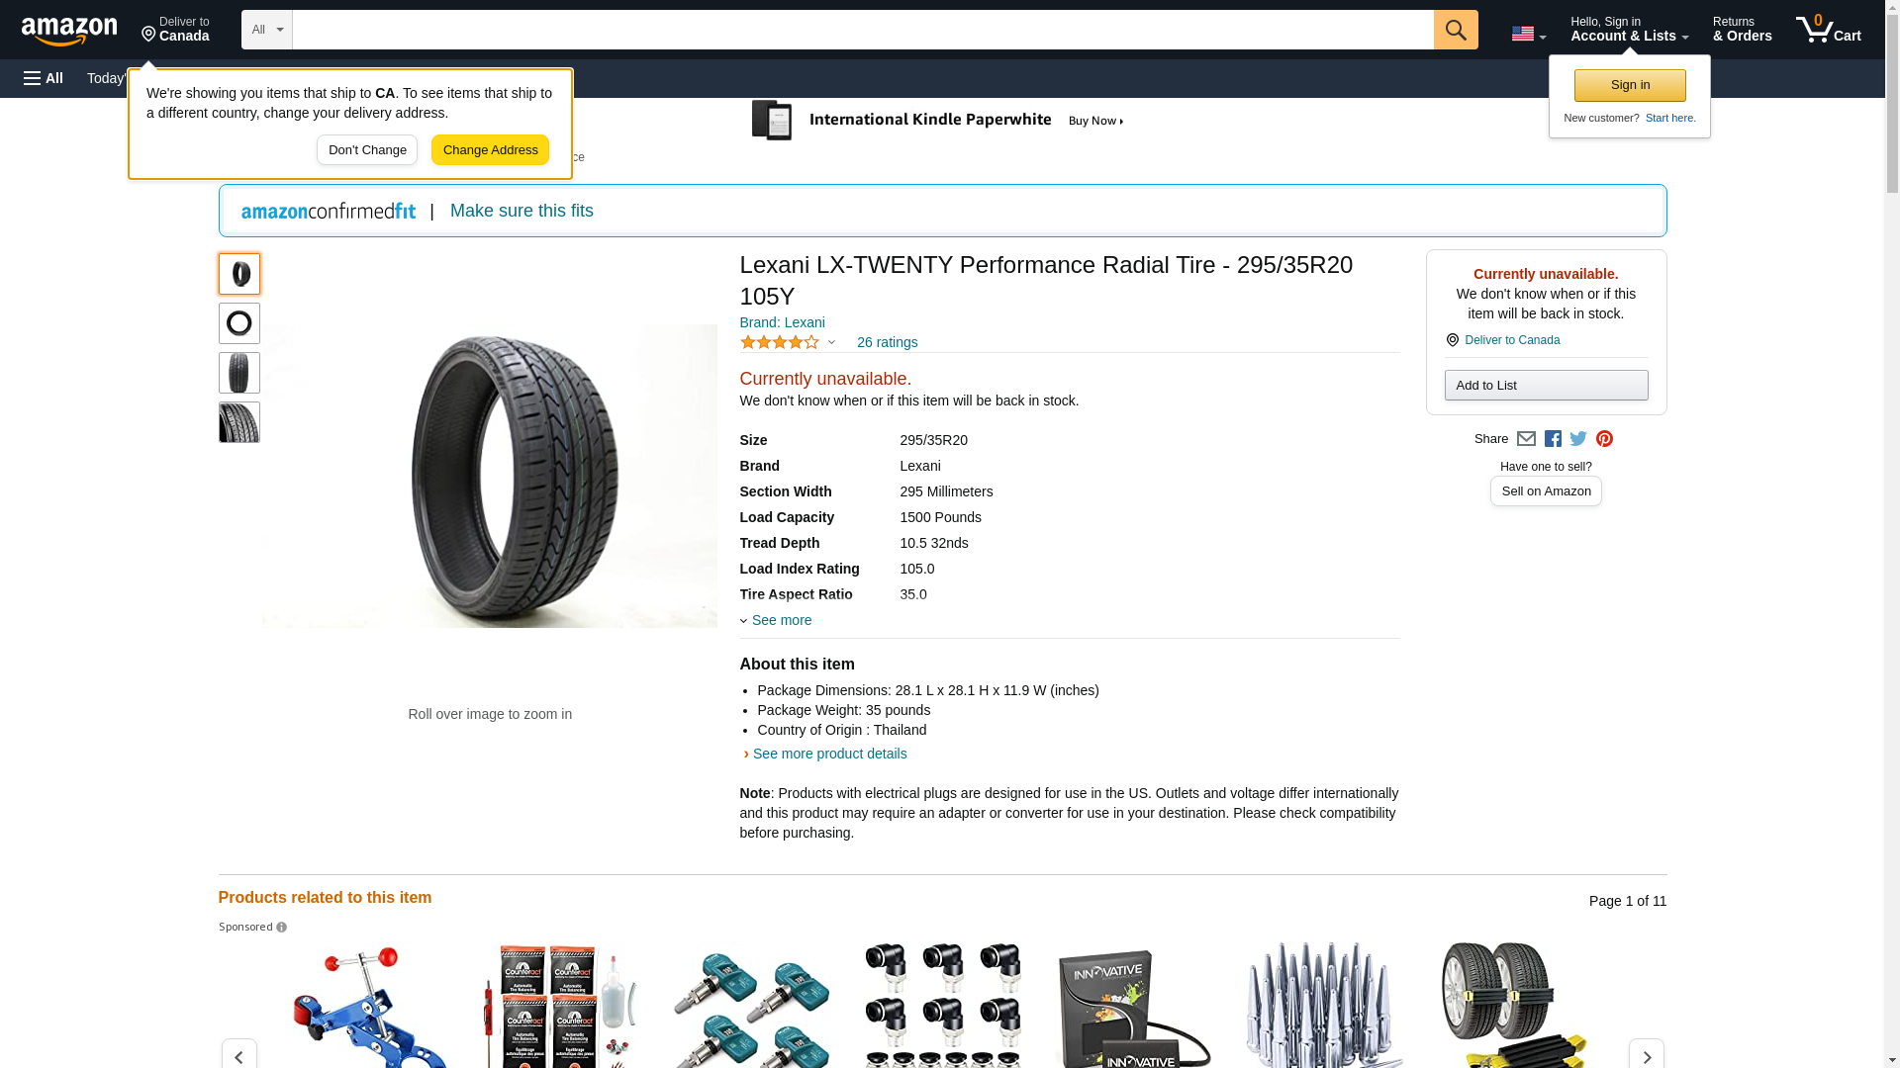Open Returns & Orders
Screen dimensions: 1900x1068
pos(1742,30)
